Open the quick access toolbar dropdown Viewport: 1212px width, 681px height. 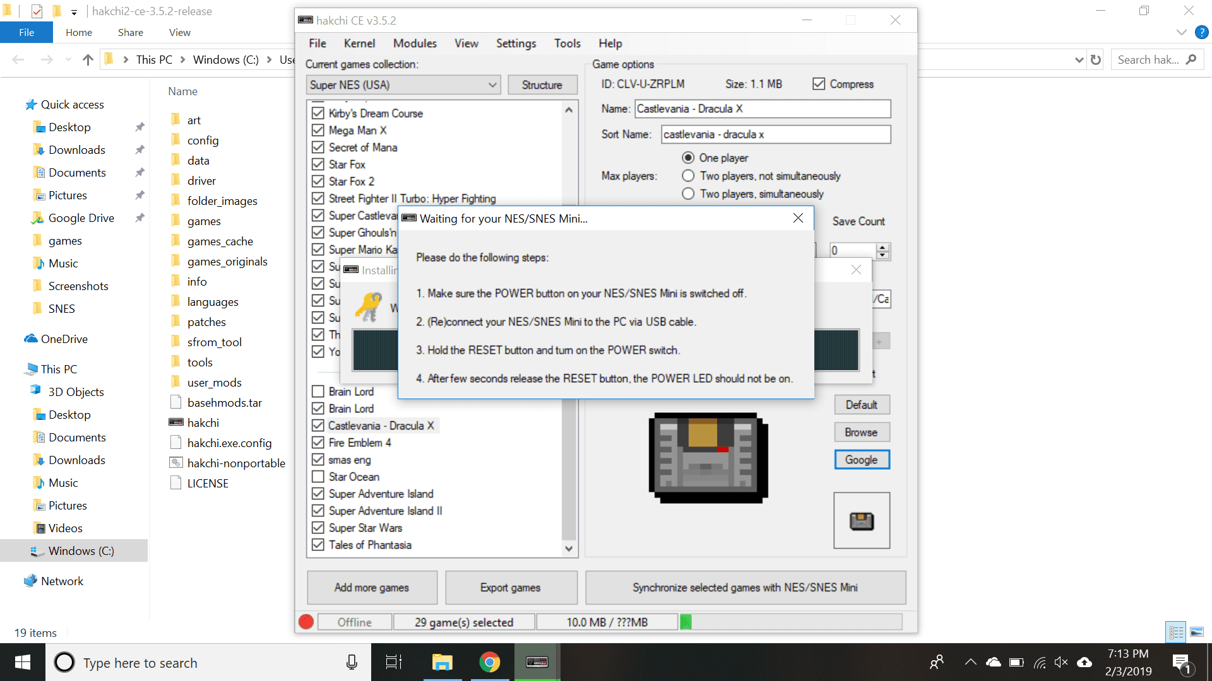(x=74, y=12)
